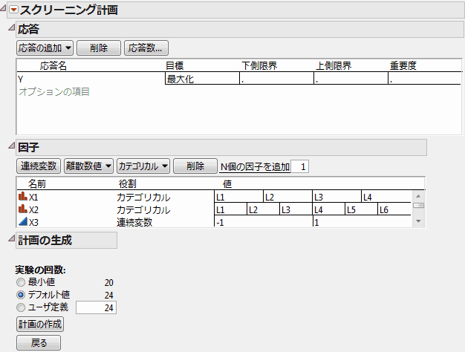Click the 最大化 goal cell for Y

pyautogui.click(x=202, y=79)
